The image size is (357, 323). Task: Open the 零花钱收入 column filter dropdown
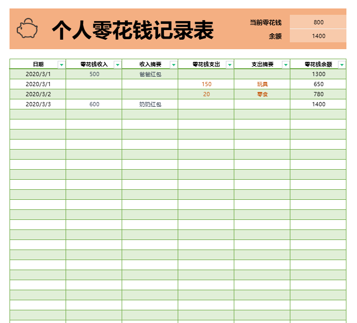click(117, 64)
